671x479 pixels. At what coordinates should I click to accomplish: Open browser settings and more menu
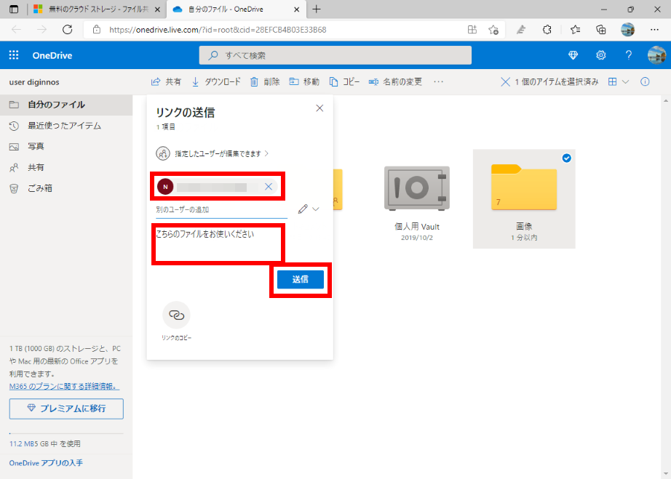[x=654, y=30]
